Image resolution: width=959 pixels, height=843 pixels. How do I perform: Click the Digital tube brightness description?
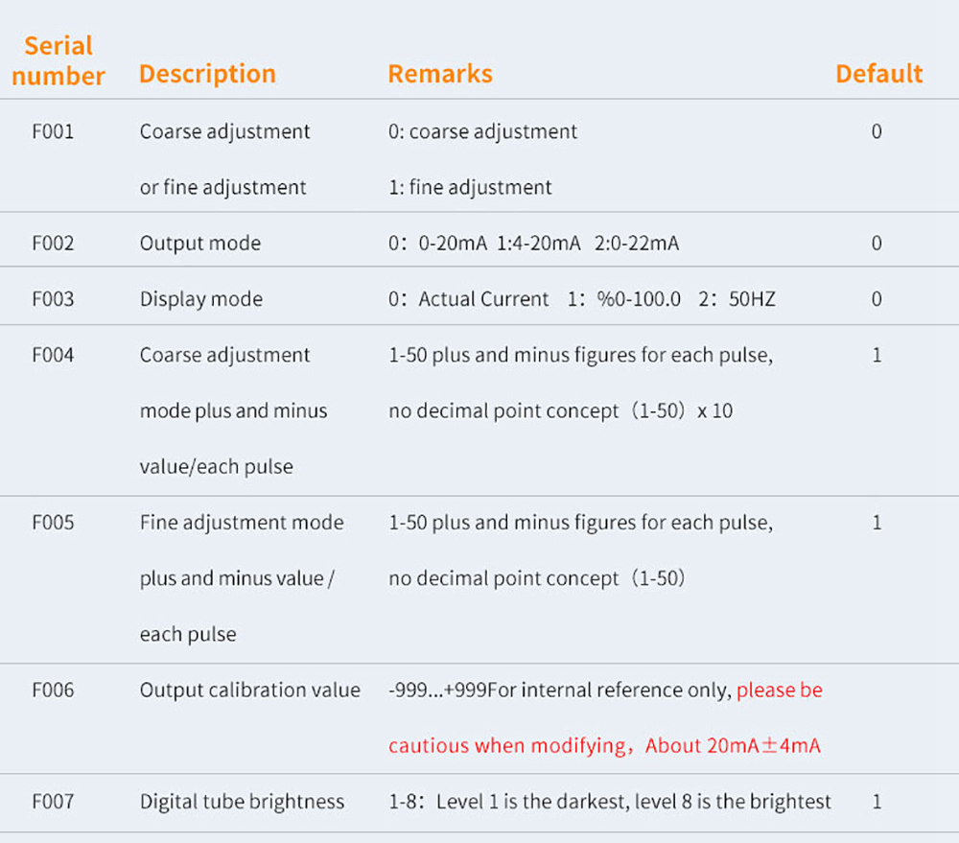click(242, 802)
